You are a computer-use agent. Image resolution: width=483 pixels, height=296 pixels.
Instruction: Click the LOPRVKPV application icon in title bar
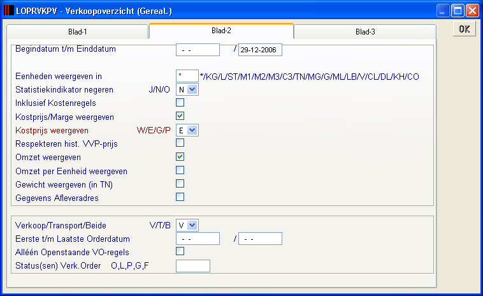click(x=9, y=10)
